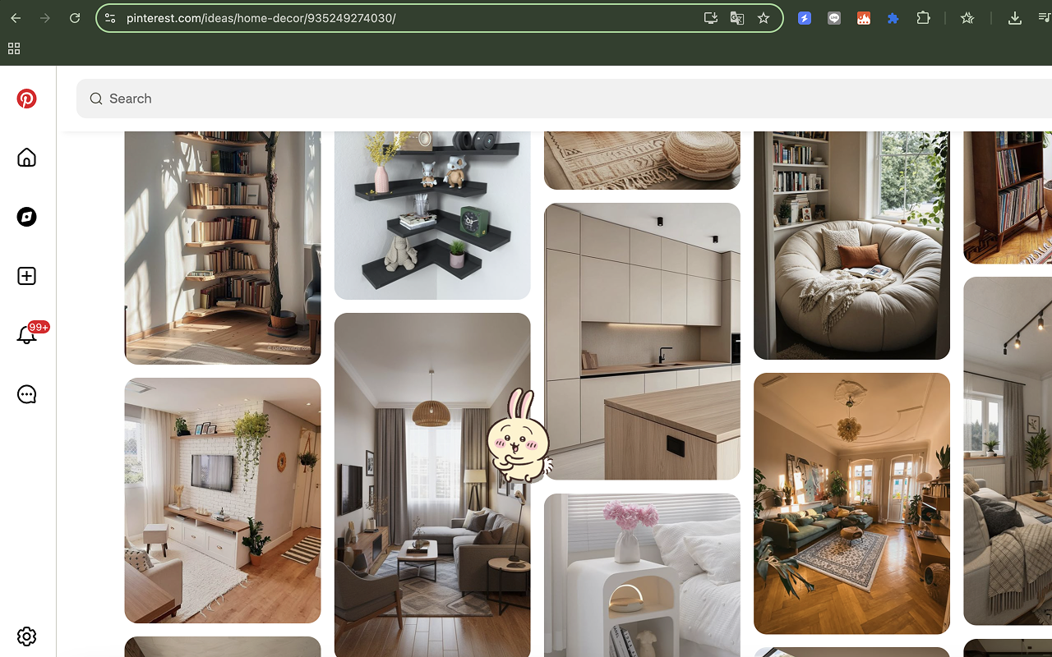Screen dimensions: 1052x657
Task: Open the track lighting living room pin
Action: 1008,451
